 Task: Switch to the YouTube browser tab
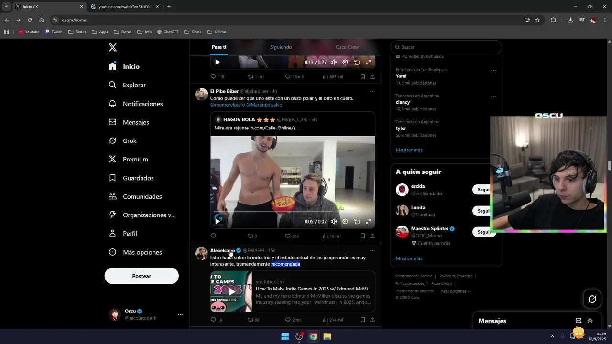(125, 7)
